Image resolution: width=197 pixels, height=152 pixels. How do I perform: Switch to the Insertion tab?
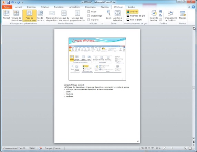click(31, 7)
